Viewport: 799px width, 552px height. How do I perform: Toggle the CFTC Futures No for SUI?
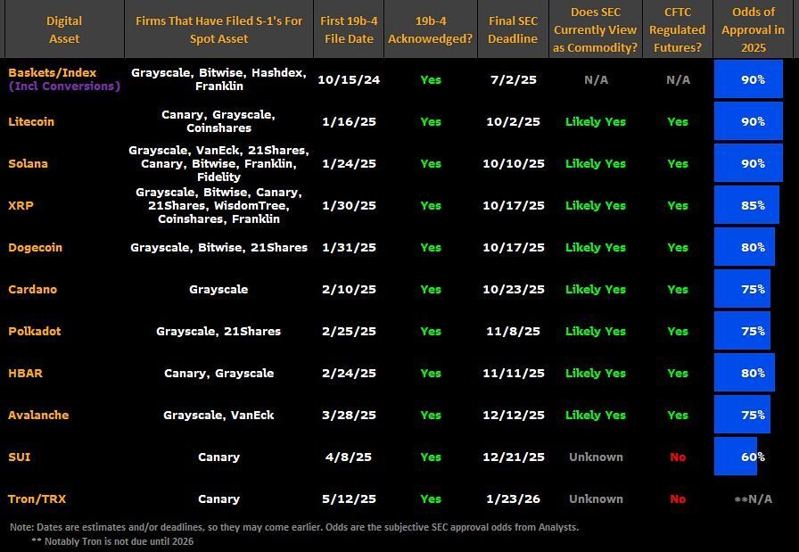tap(677, 457)
